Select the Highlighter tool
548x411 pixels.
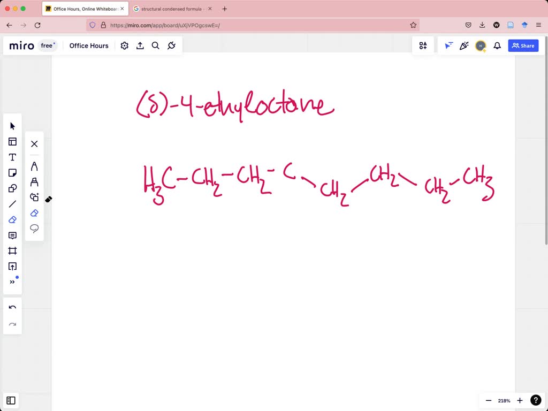click(x=34, y=181)
